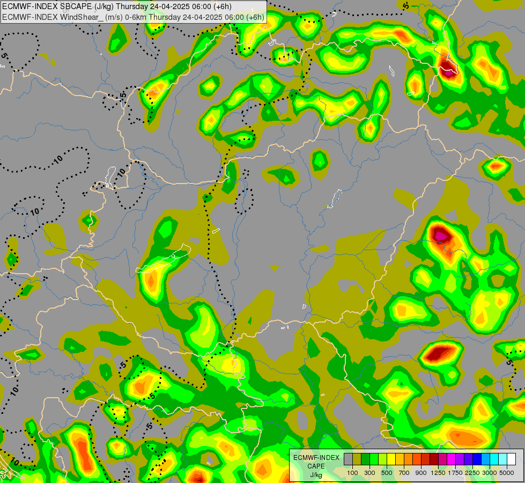Click the legend value 5000

[507, 473]
